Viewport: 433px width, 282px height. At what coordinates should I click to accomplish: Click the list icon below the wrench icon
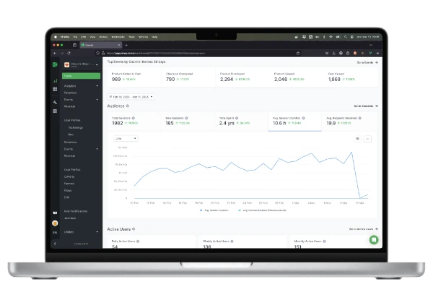(55, 111)
